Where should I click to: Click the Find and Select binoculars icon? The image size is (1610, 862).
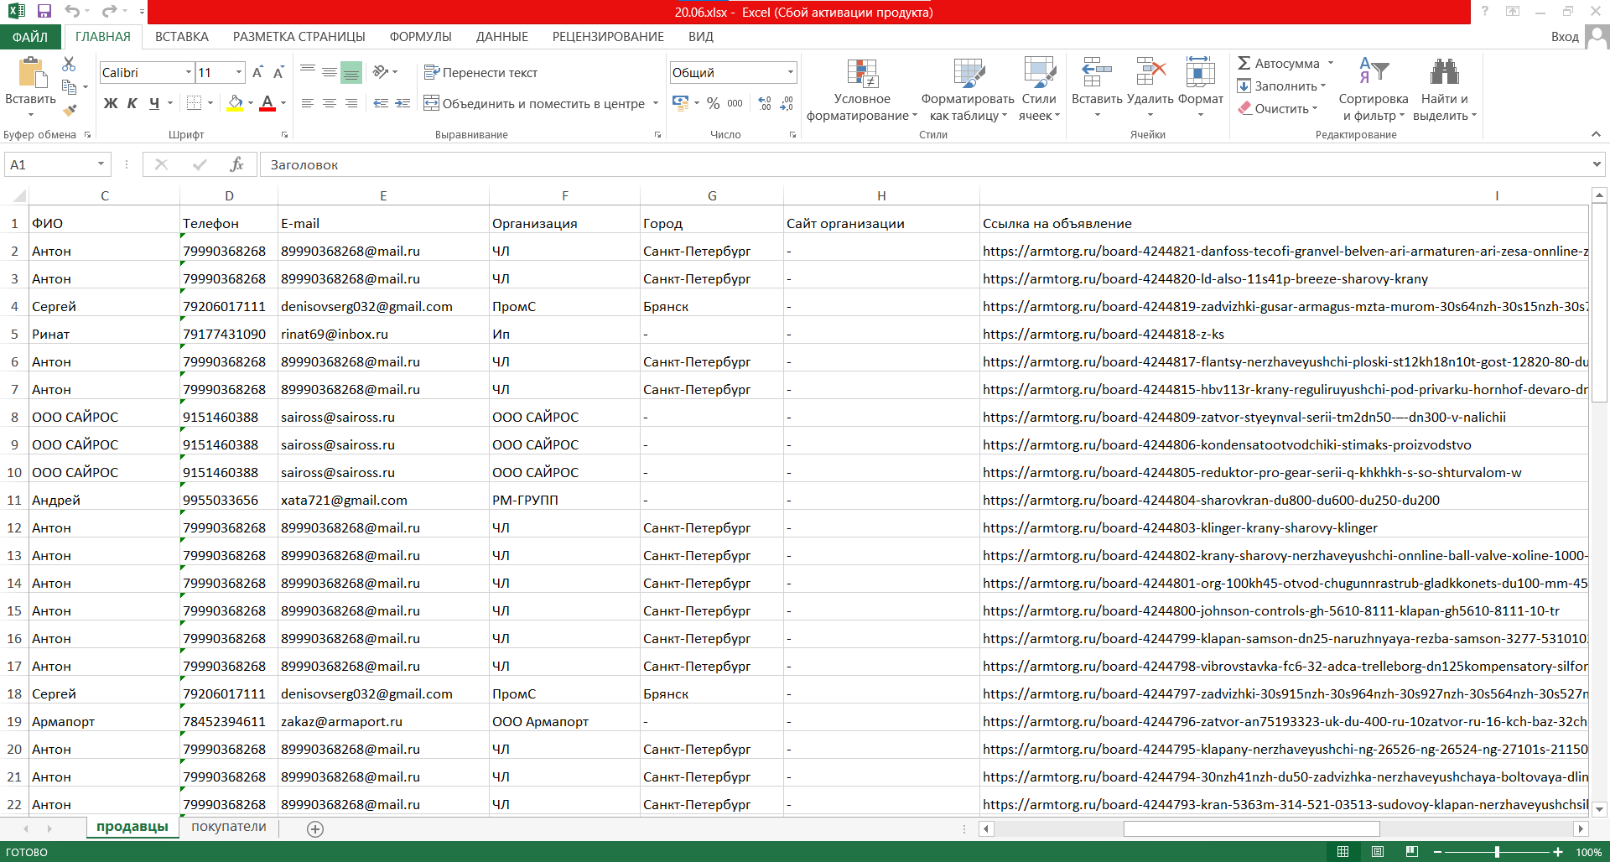(1444, 71)
